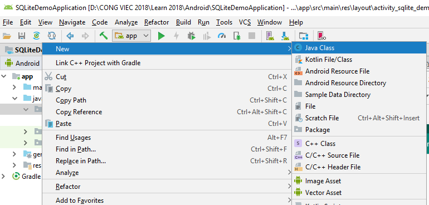Select Android Resource File option
This screenshot has width=429, height=205.
coord(359,71)
